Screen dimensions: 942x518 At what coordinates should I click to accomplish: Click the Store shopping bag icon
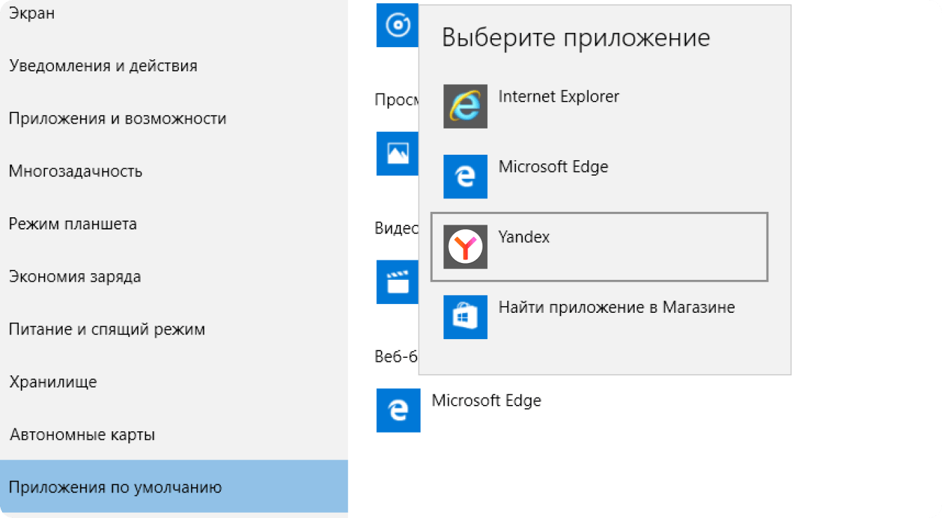pos(465,317)
